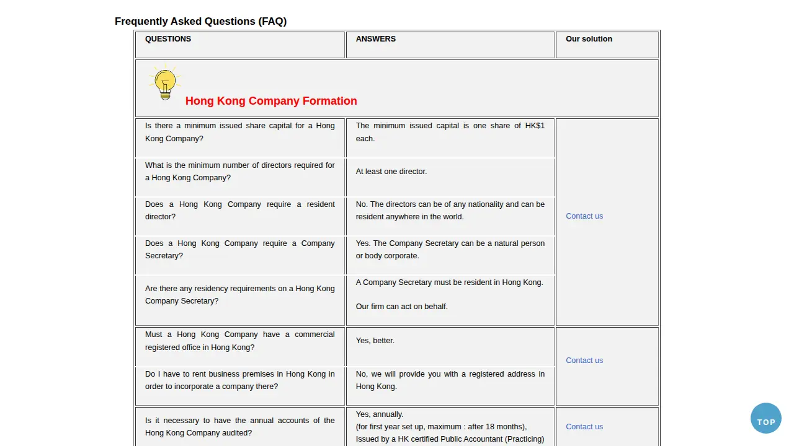Click the 'Yes, annually.' answer text

point(380,414)
